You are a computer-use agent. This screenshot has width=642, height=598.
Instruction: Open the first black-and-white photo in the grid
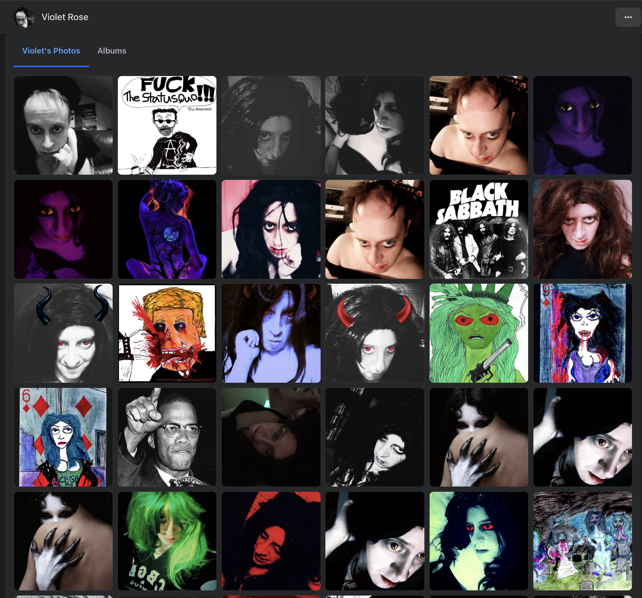click(63, 126)
